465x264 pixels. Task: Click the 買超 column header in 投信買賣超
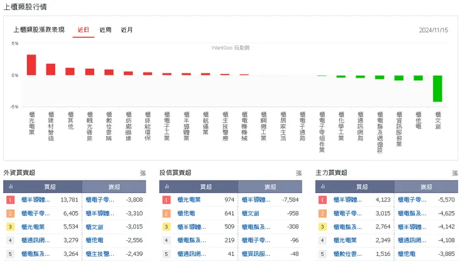[206, 187]
